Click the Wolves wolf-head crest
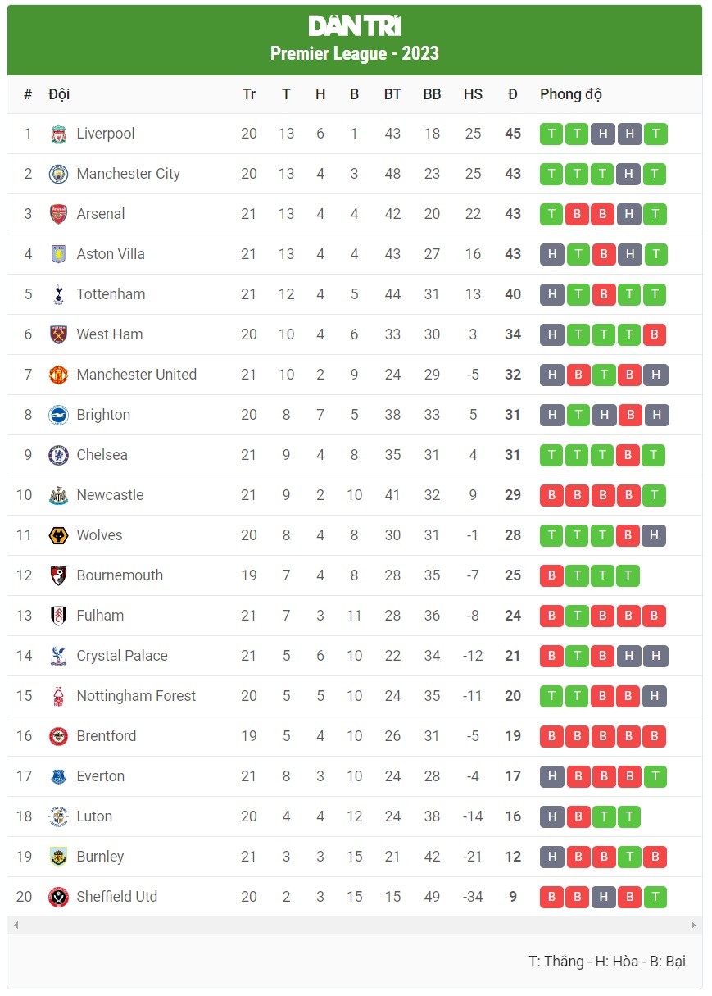 tap(58, 535)
